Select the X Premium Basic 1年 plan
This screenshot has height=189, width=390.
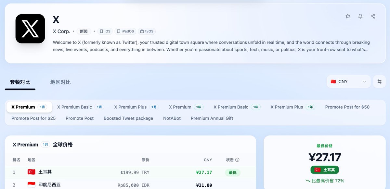(x=237, y=107)
